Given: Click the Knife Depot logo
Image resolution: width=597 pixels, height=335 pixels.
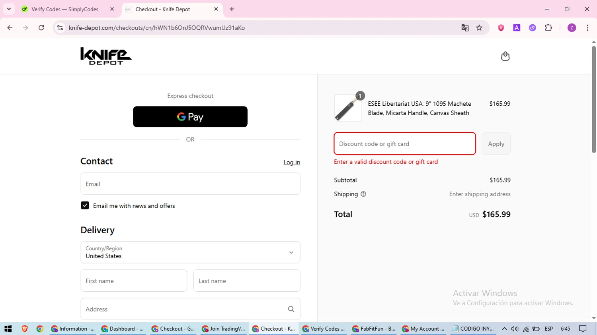Looking at the screenshot, I should pyautogui.click(x=106, y=56).
